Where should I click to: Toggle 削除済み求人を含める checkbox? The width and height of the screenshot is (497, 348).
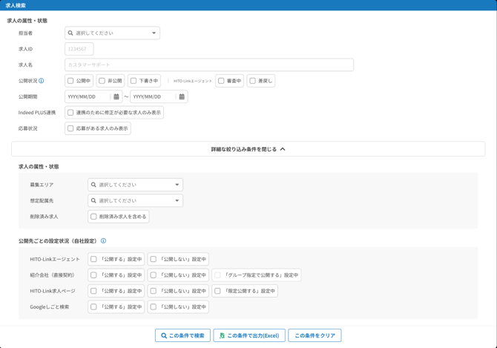93,217
